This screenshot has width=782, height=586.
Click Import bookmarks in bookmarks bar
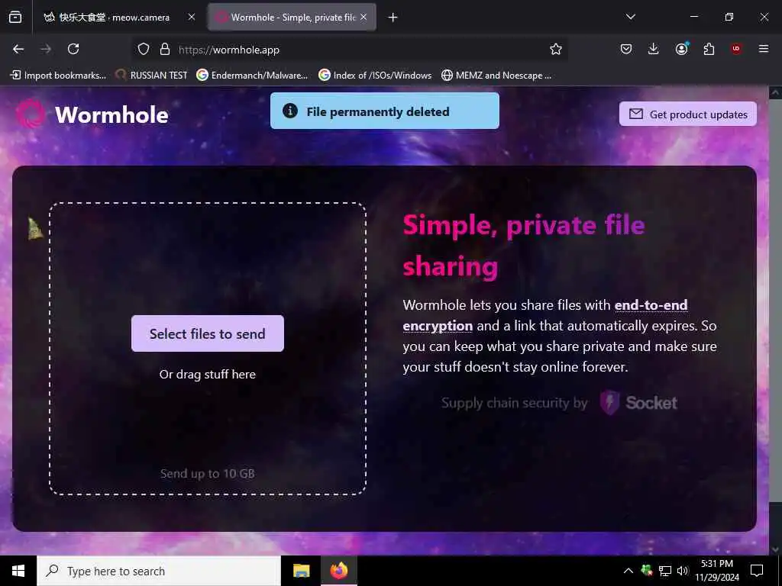[58, 76]
